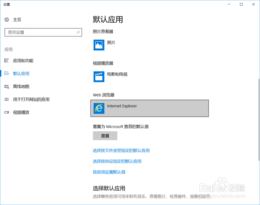The height and width of the screenshot is (205, 260).
Task: Click 选择按文件类型指定的默认应用 link
Action: click(x=122, y=150)
